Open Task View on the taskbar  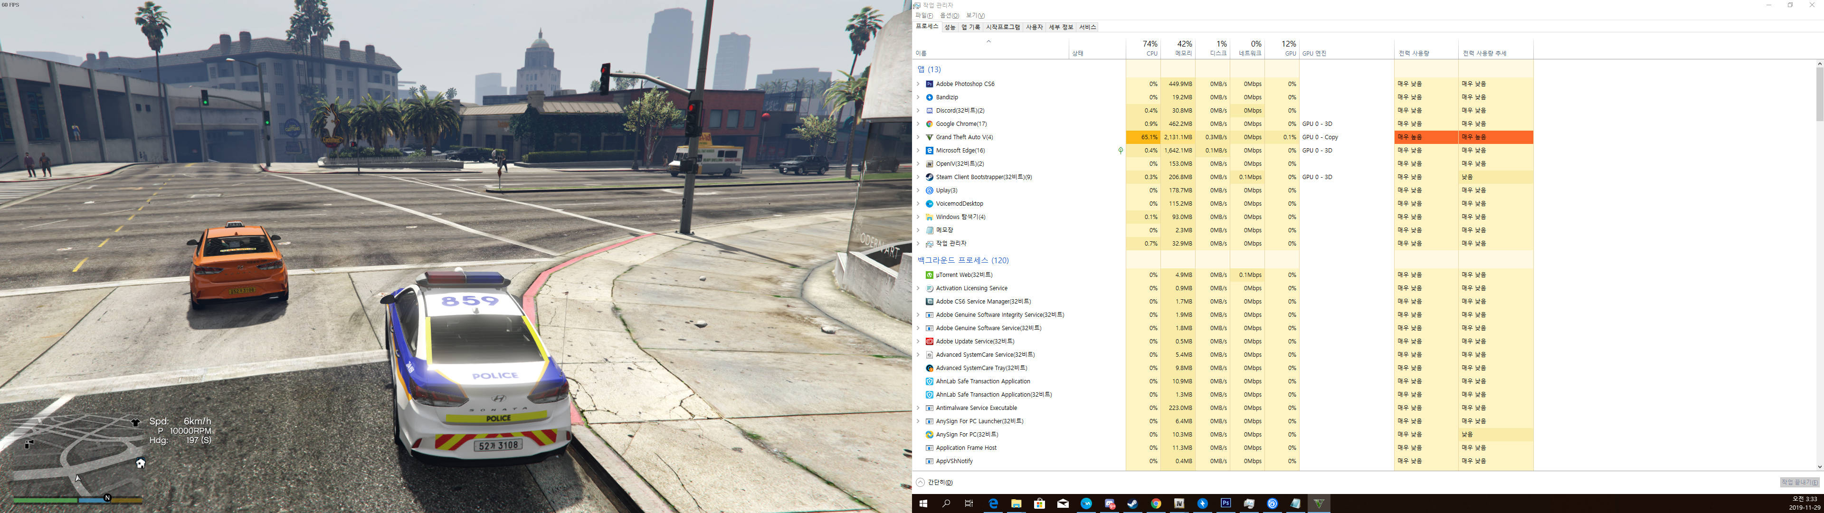click(969, 504)
